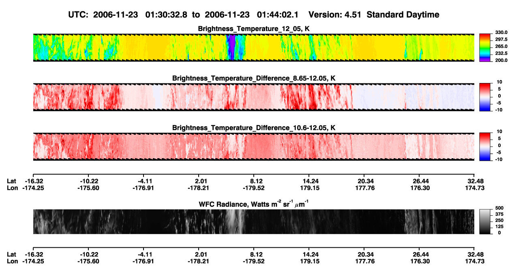Click the "265.0" color bar label
Screen dimensions: 527x270
click(x=501, y=46)
